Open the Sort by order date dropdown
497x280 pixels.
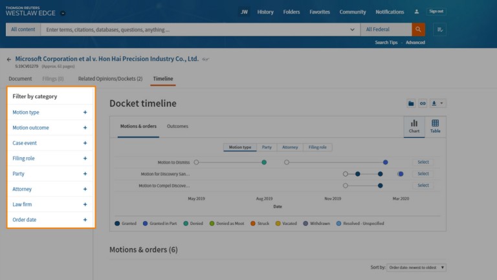pyautogui.click(x=417, y=267)
